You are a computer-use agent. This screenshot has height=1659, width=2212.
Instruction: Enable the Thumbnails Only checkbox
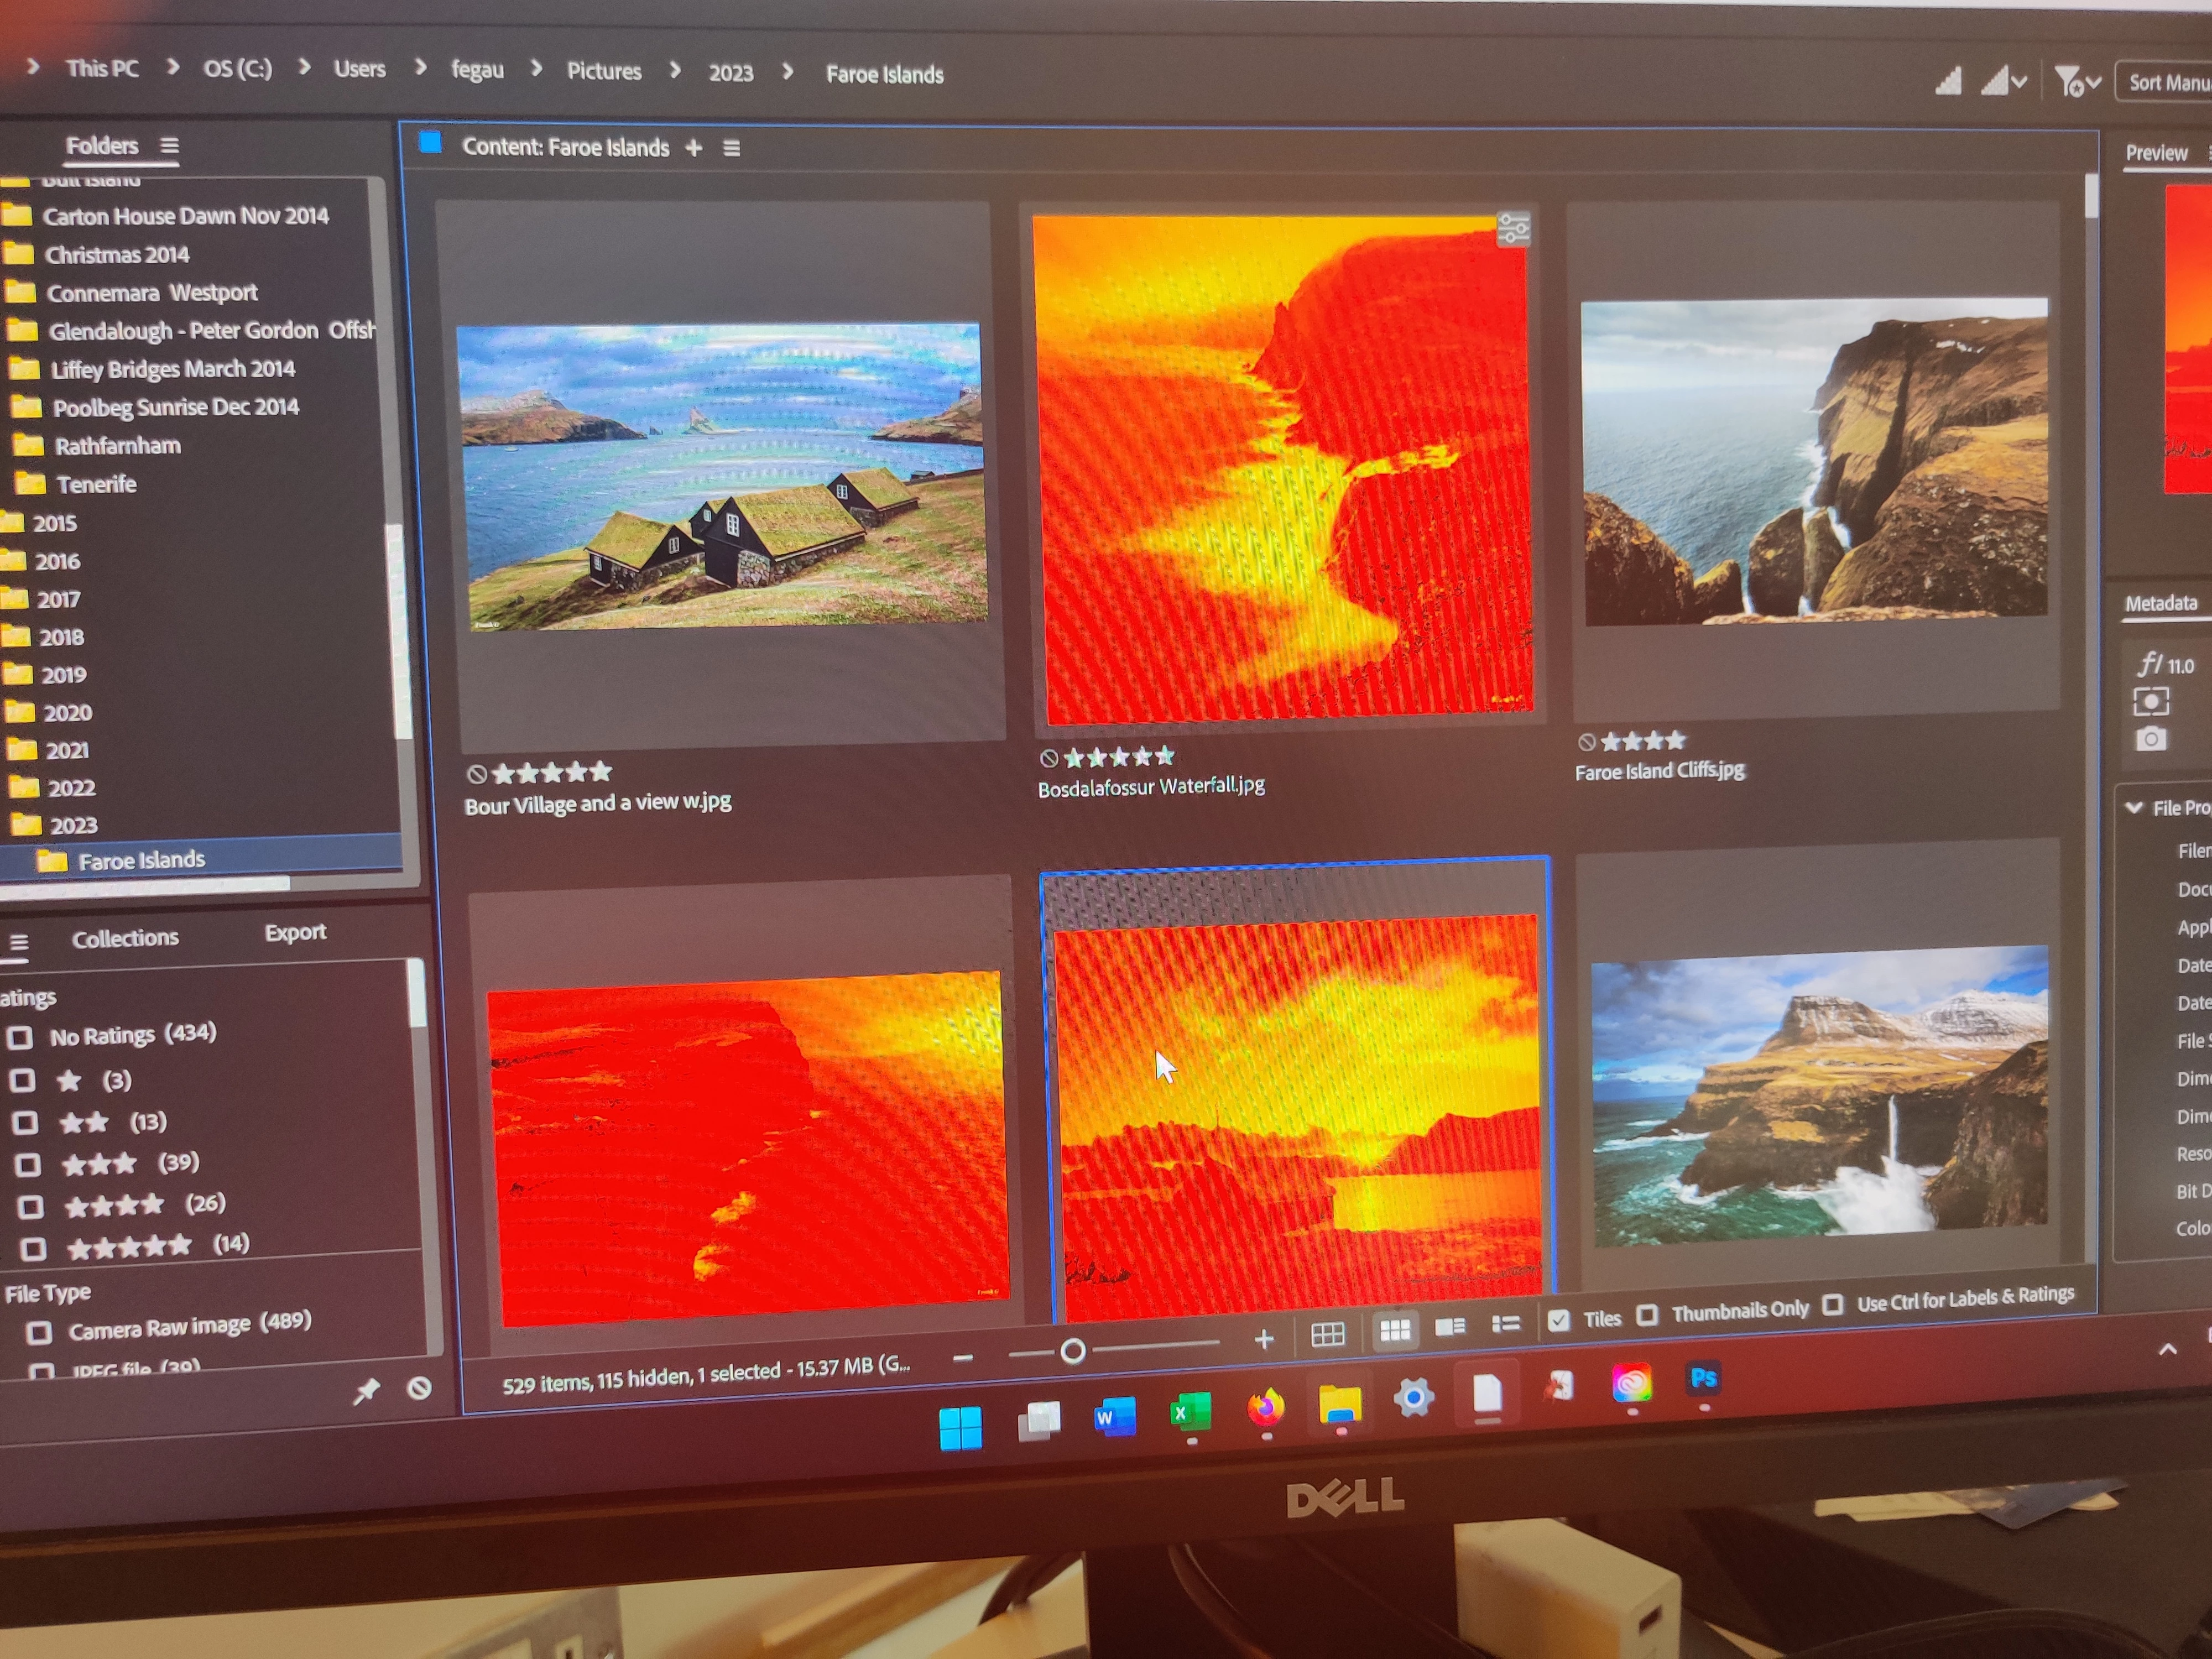tap(1647, 1314)
